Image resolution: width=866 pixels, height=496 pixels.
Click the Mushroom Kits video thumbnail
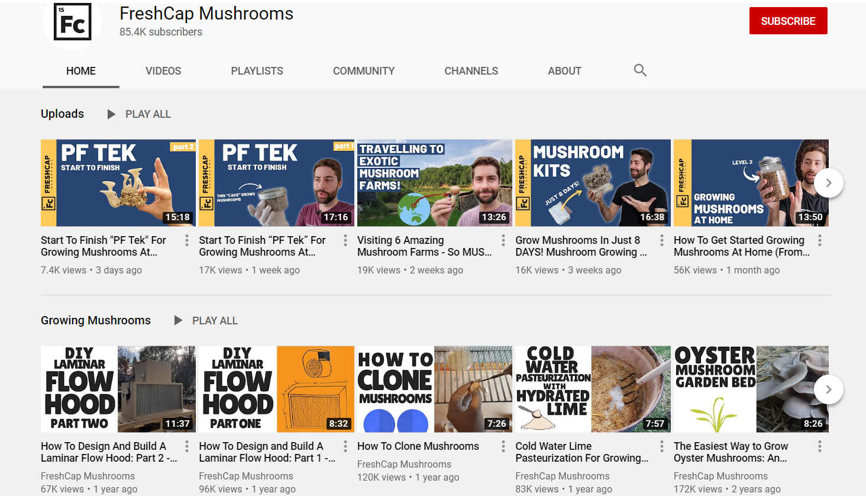tap(593, 183)
